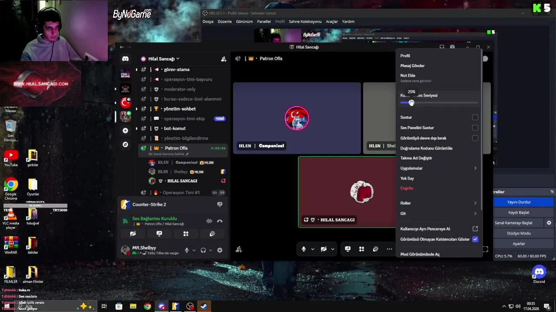Open camera options arrow in call bar
The width and height of the screenshot is (556, 312).
click(332, 249)
